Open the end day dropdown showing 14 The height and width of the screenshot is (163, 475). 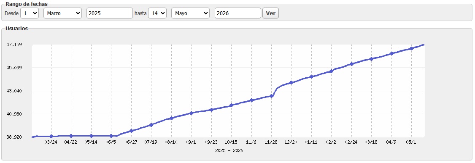coord(157,13)
